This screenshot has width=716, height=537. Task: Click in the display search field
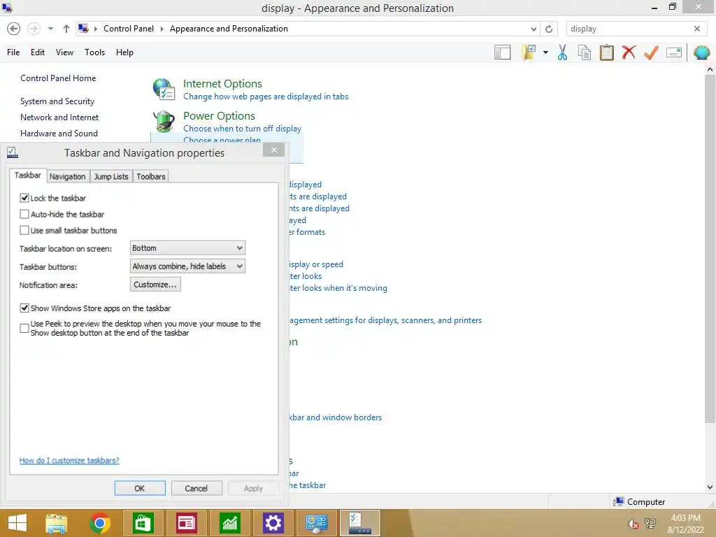pos(630,29)
